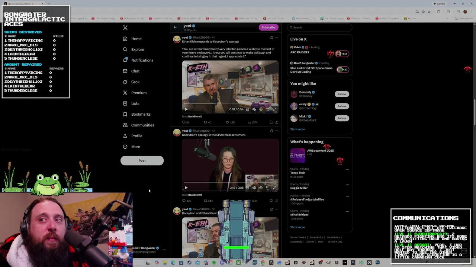Image resolution: width=476 pixels, height=267 pixels.
Task: Open more options for Texas Tech trend
Action: pyautogui.click(x=347, y=169)
